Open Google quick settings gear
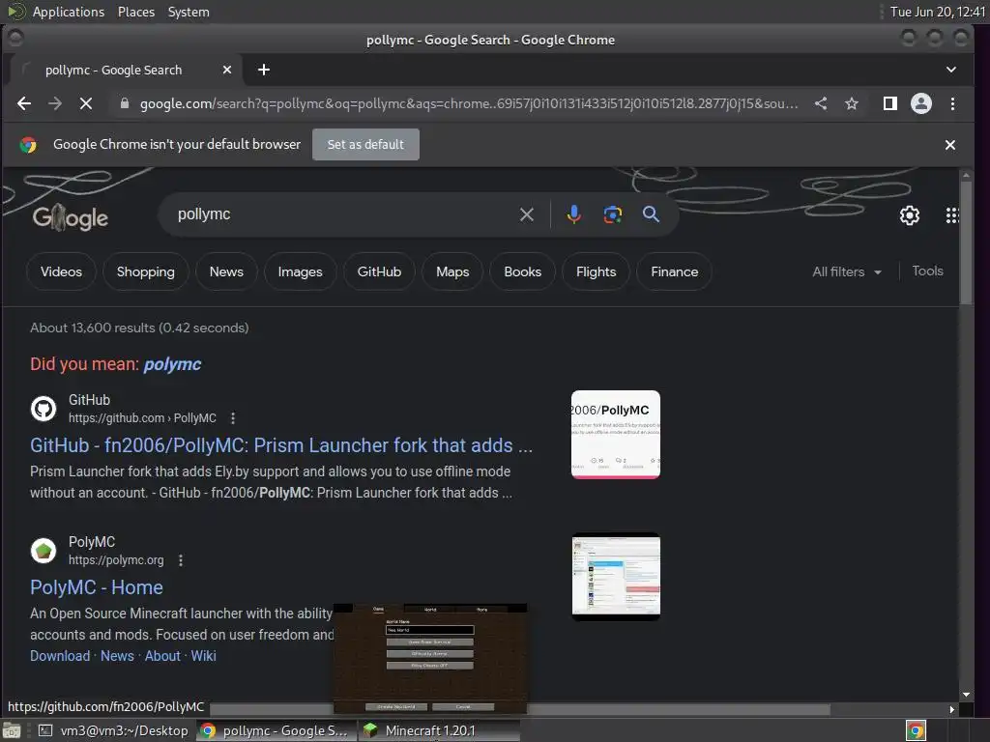The width and height of the screenshot is (990, 742). point(909,215)
